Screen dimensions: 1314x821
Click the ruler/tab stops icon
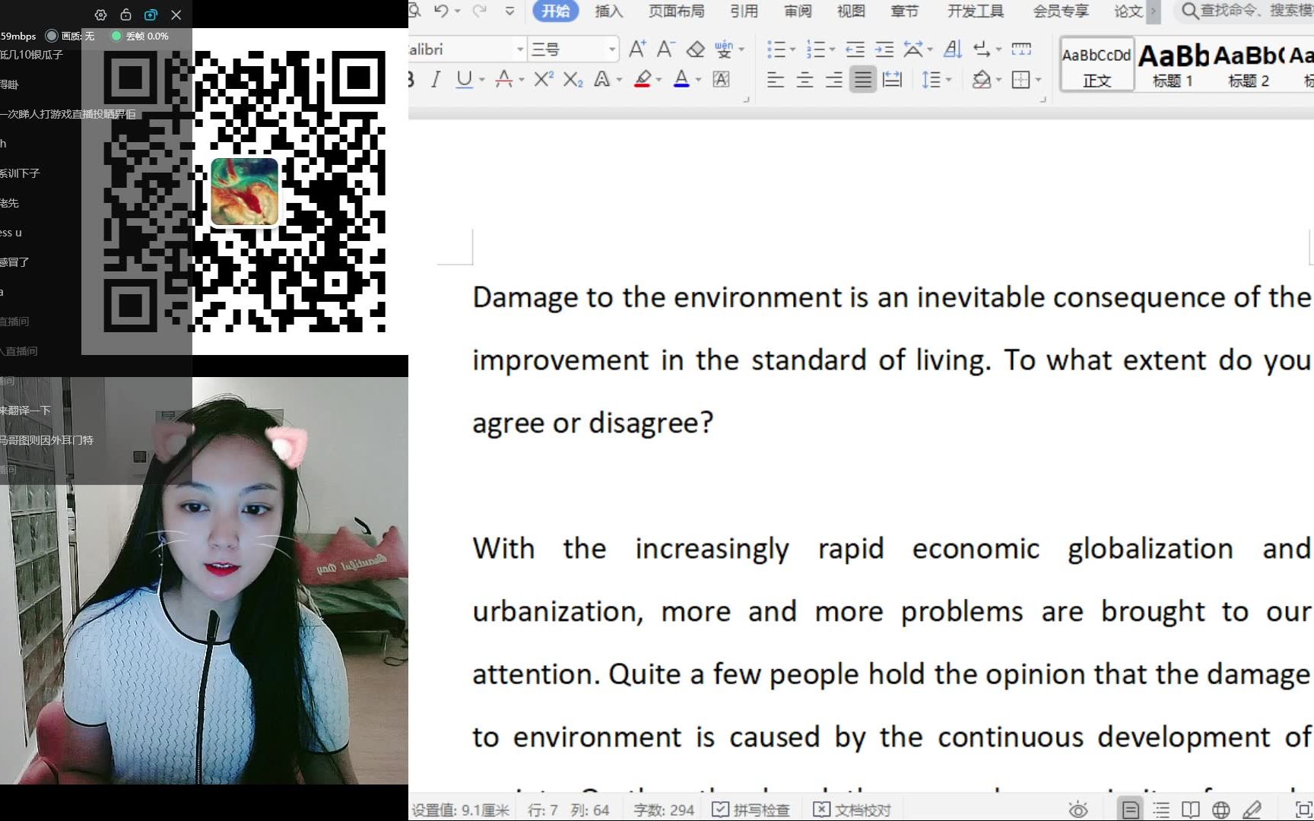coord(1021,49)
